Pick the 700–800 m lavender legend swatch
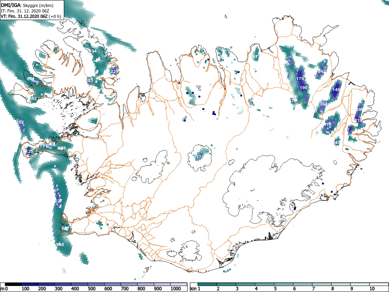The image size is (389, 292). pyautogui.click(x=129, y=284)
